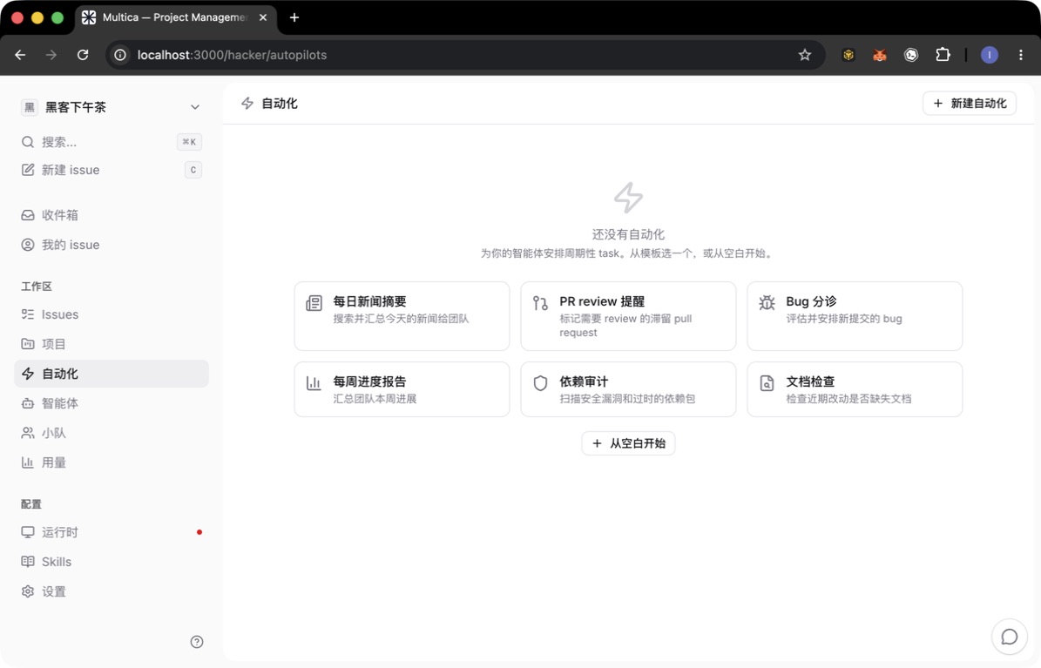
Task: Click the 从空白开始 button
Action: point(628,443)
